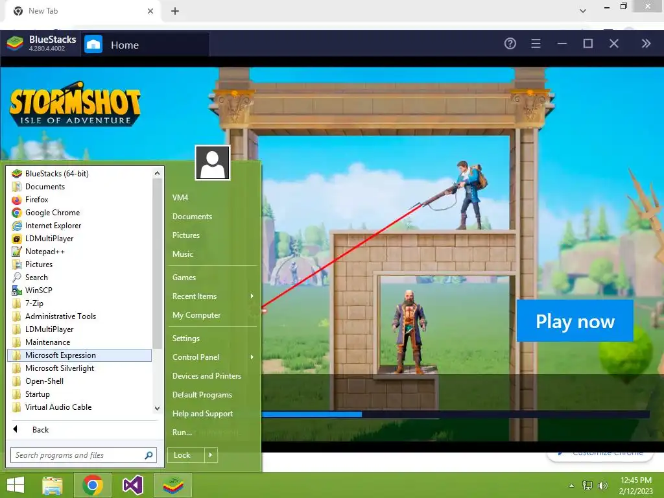Click the user account picture
The width and height of the screenshot is (664, 498).
coord(213,163)
